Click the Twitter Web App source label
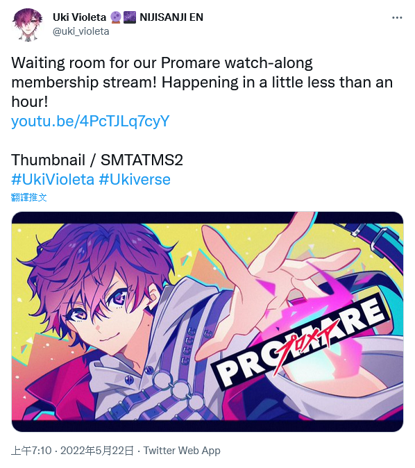 182,451
